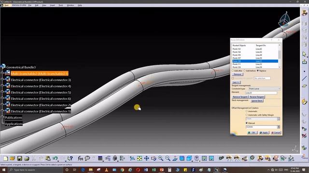Click the Zoom In magnifier icon
Image resolution: width=309 pixels, height=173 pixels.
[x=161, y=158]
